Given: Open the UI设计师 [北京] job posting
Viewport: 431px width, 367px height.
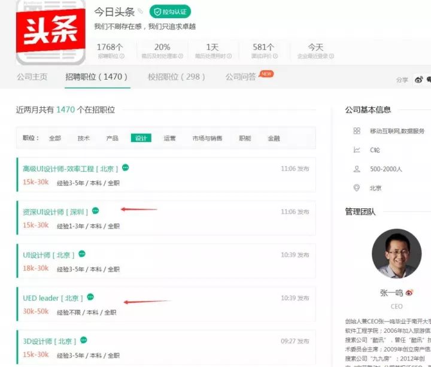Looking at the screenshot, I should pyautogui.click(x=48, y=255).
